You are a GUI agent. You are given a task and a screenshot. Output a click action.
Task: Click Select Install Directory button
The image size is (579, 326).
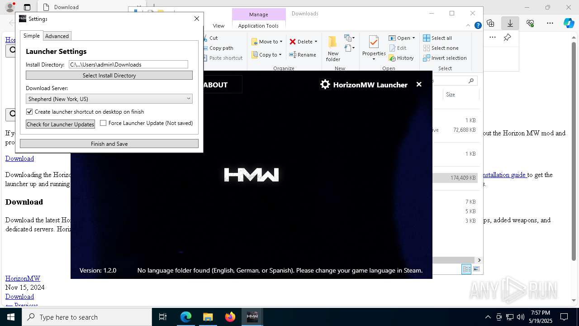point(109,75)
